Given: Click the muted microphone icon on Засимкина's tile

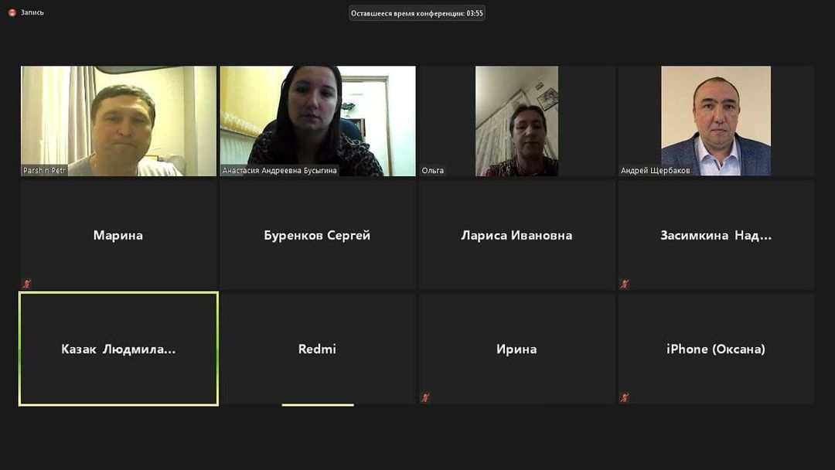Looking at the screenshot, I should (625, 284).
